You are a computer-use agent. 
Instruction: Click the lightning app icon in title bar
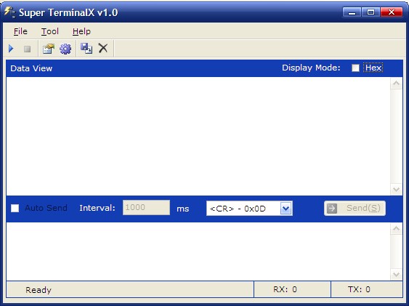[9, 12]
